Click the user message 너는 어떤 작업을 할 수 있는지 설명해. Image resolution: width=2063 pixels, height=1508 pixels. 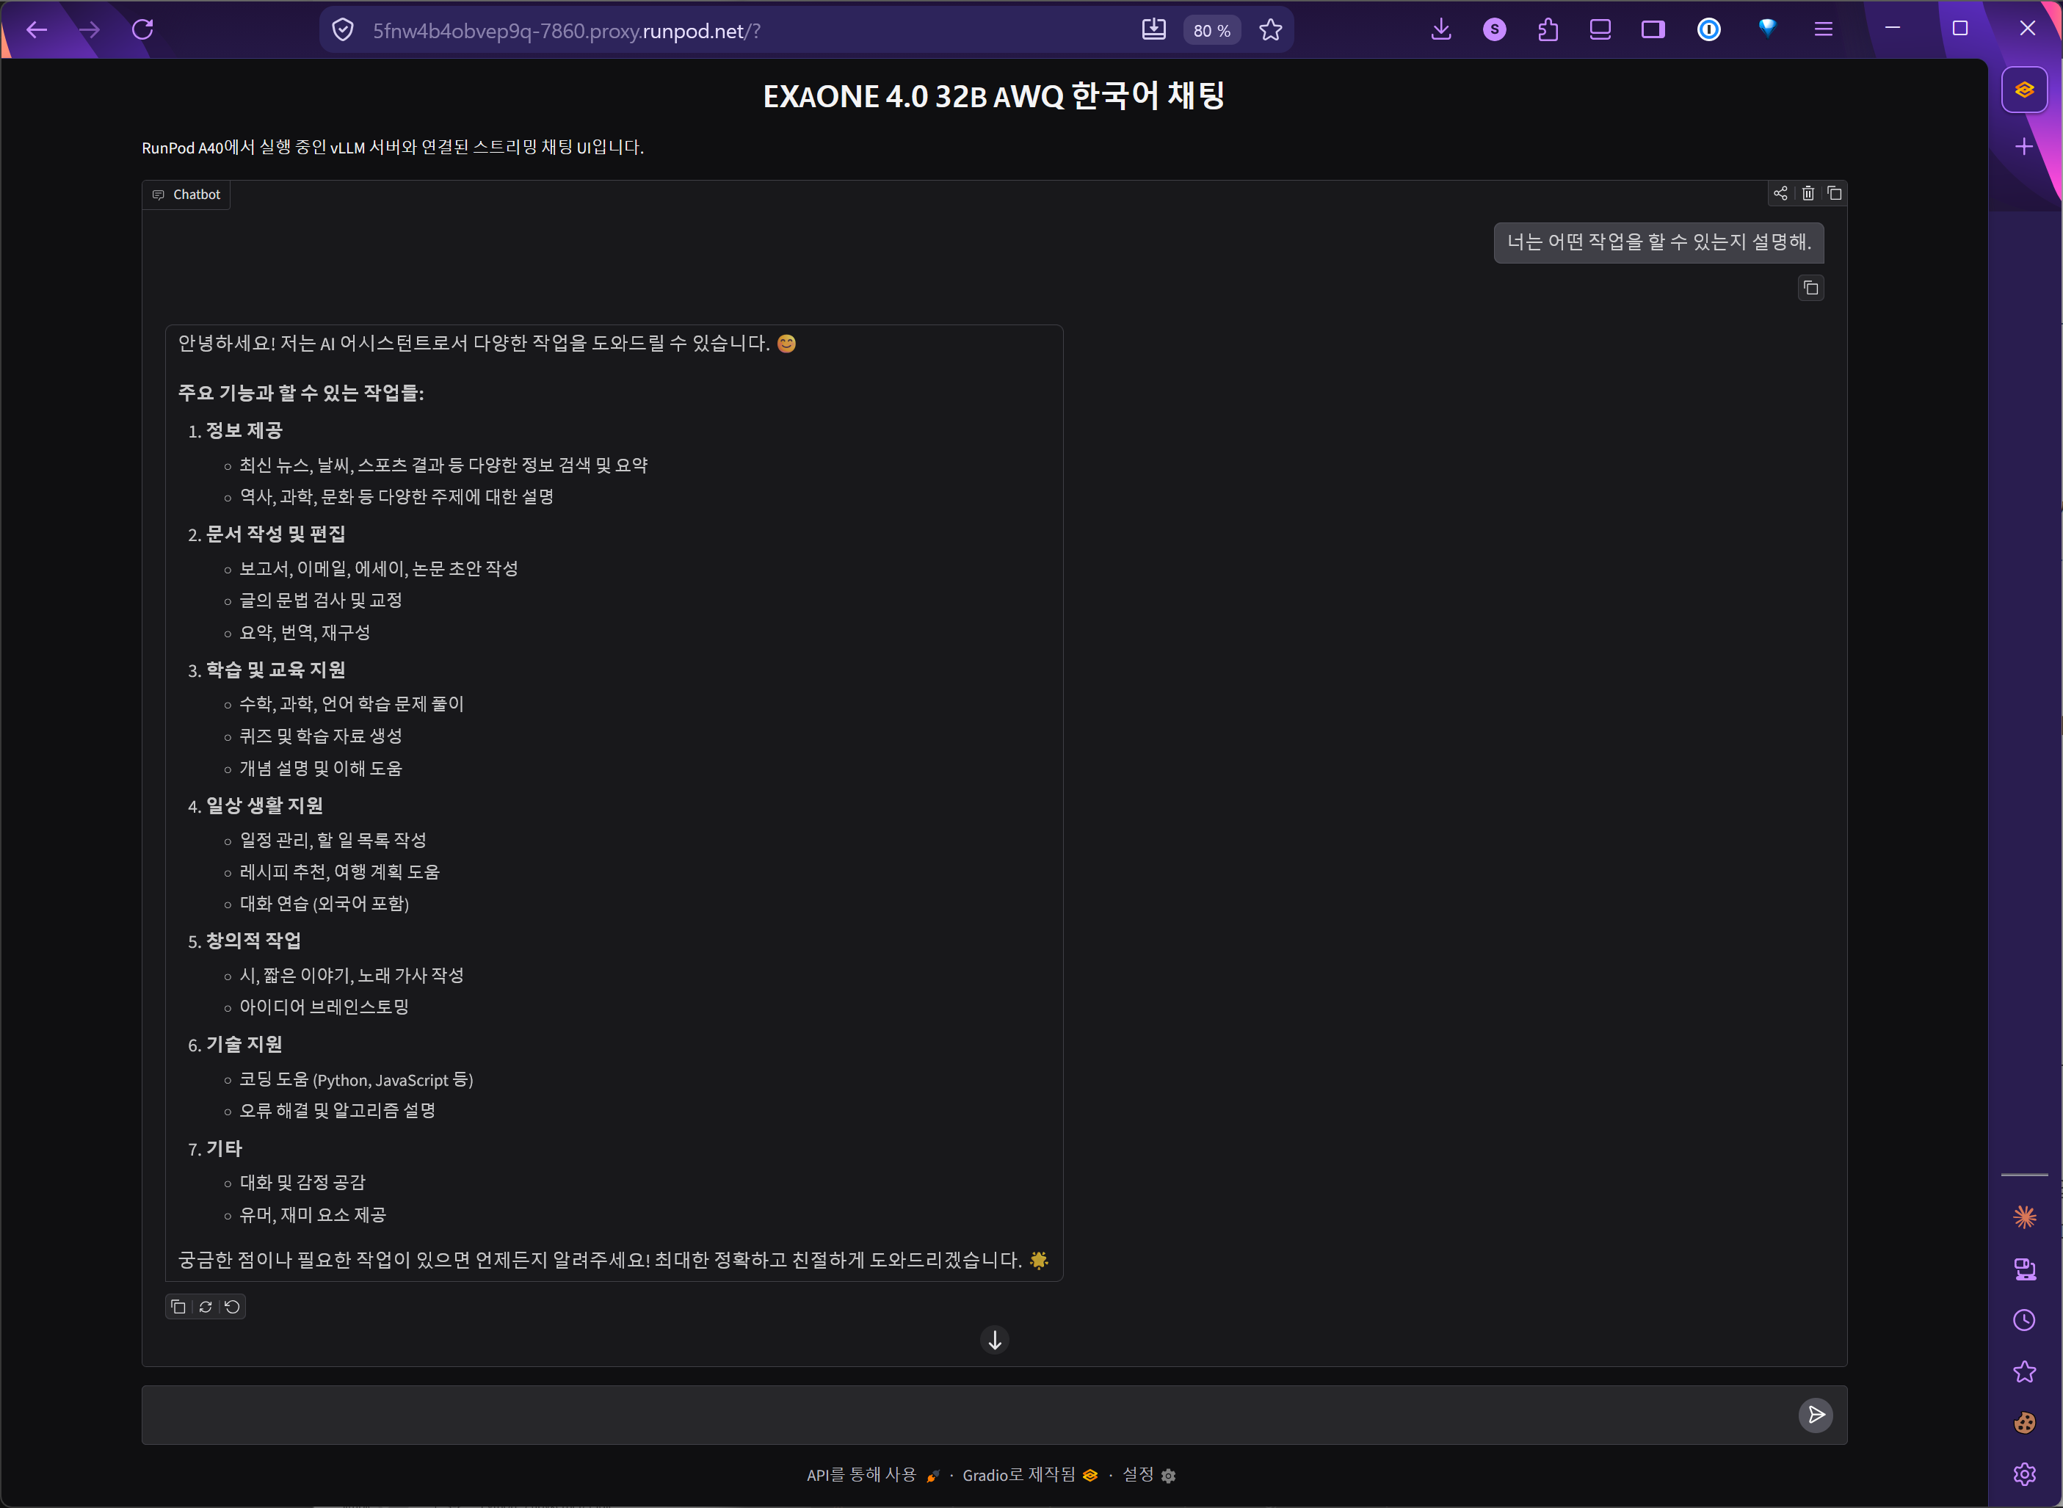(1658, 242)
